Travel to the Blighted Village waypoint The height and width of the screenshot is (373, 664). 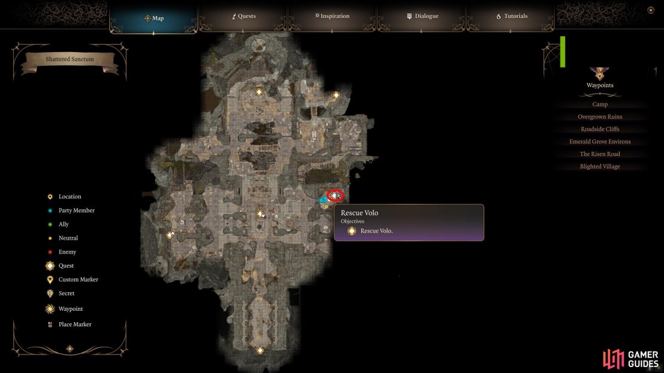coord(599,166)
